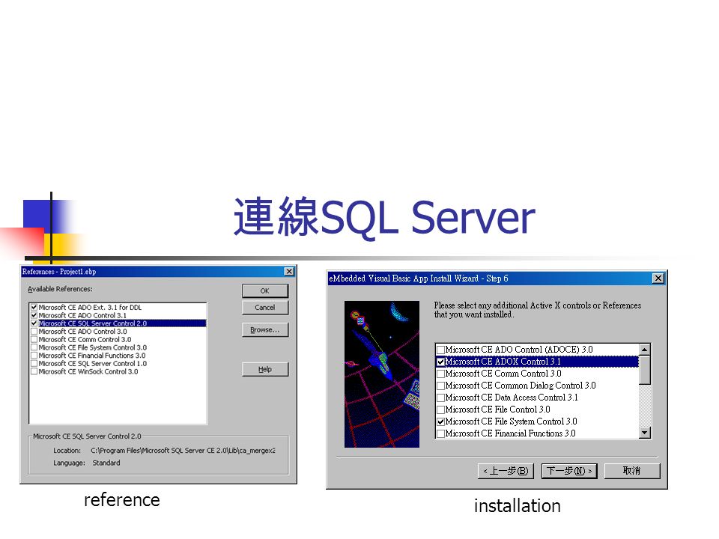Viewport: 719px width, 539px height.
Task: Check Microsoft CE Comm Control 3.0 in References
Action: coord(34,340)
